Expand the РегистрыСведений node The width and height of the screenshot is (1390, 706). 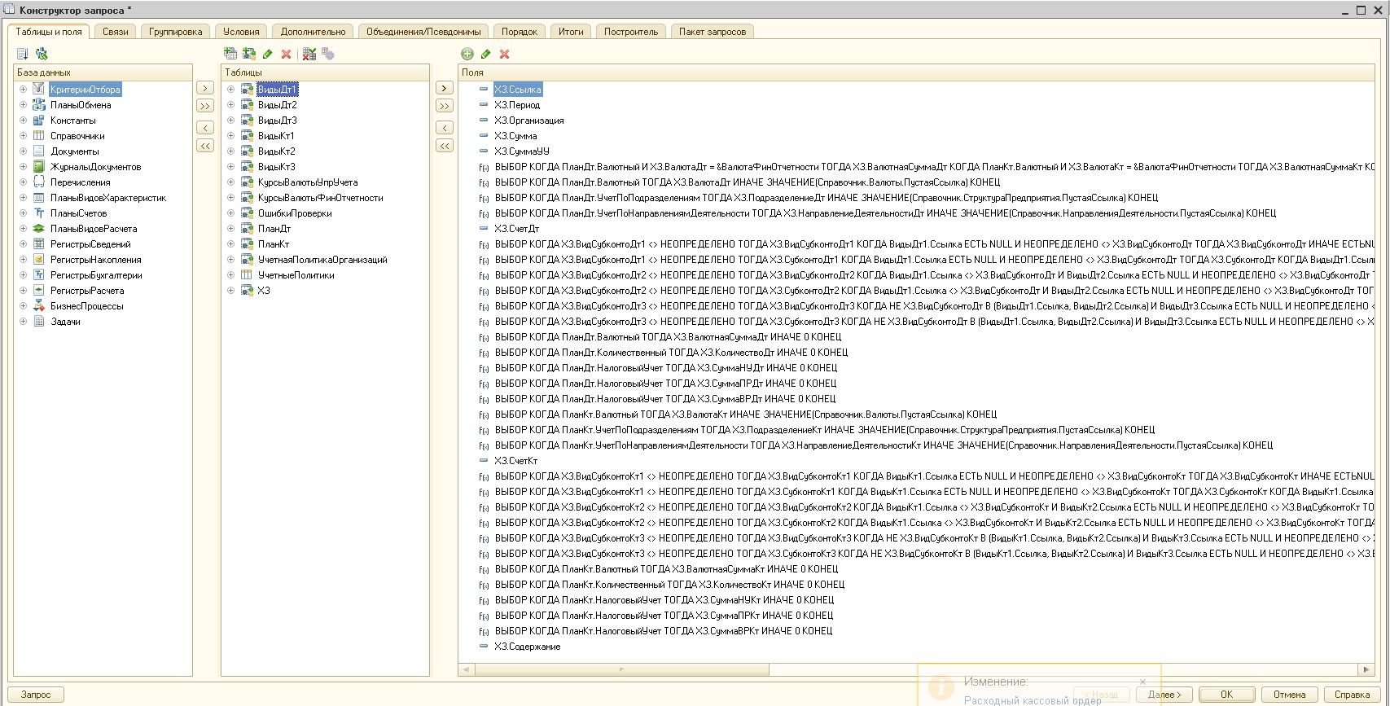[23, 243]
